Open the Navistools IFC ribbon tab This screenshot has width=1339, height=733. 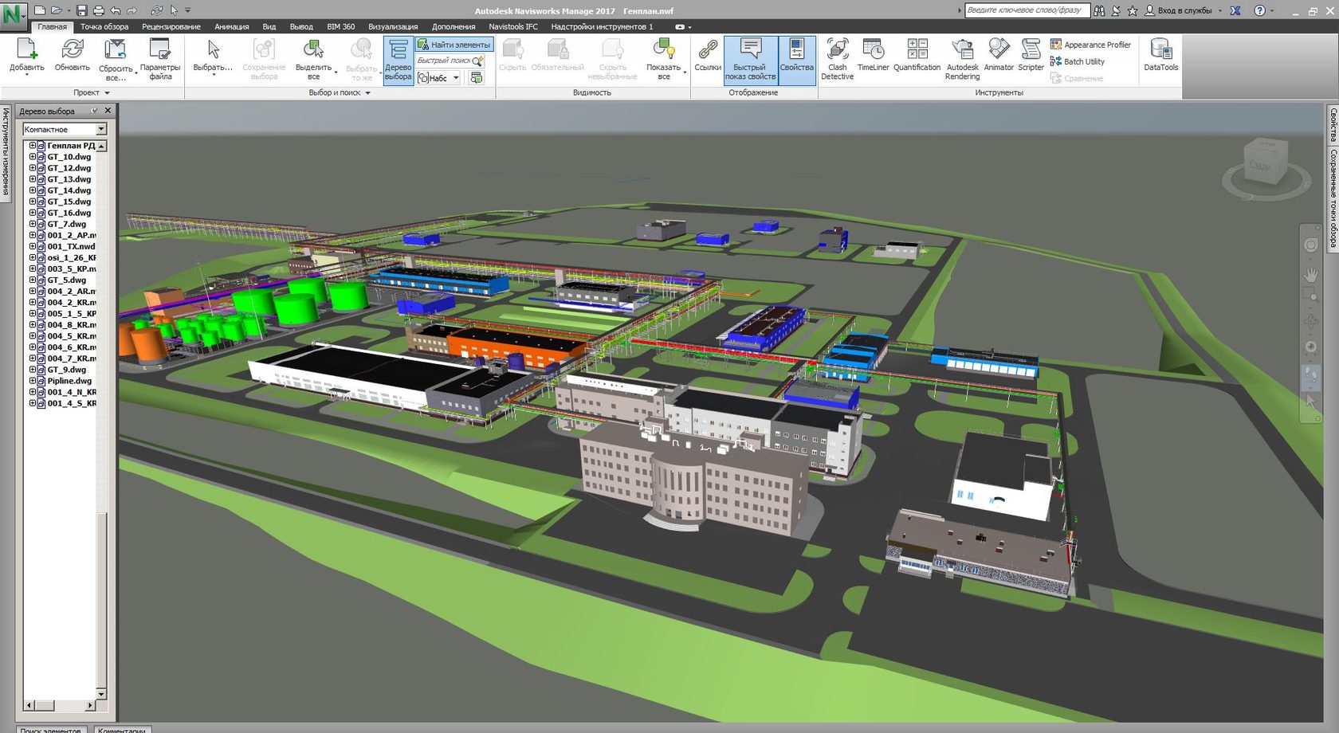512,26
